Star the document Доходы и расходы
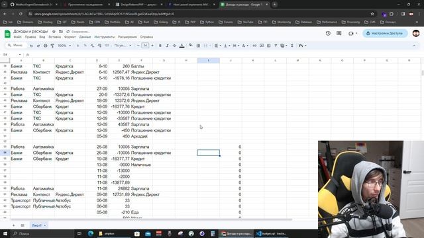424x238 pixels. pyautogui.click(x=54, y=32)
